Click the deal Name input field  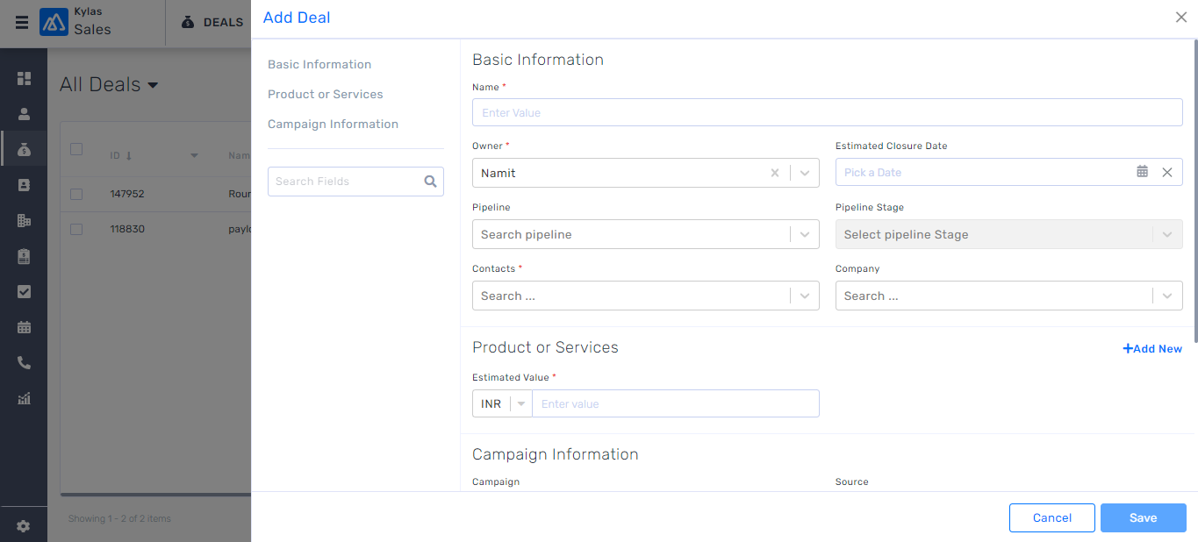pyautogui.click(x=827, y=112)
